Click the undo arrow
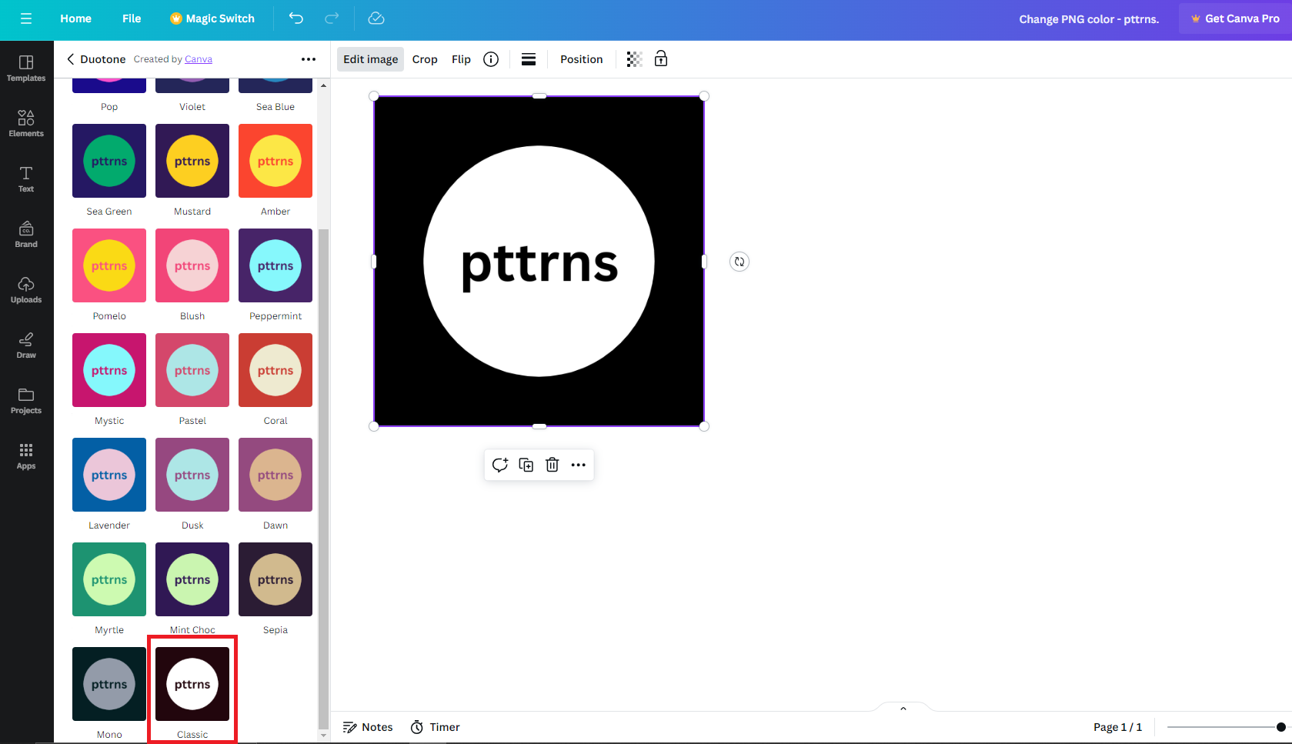Viewport: 1292px width, 744px height. [296, 18]
